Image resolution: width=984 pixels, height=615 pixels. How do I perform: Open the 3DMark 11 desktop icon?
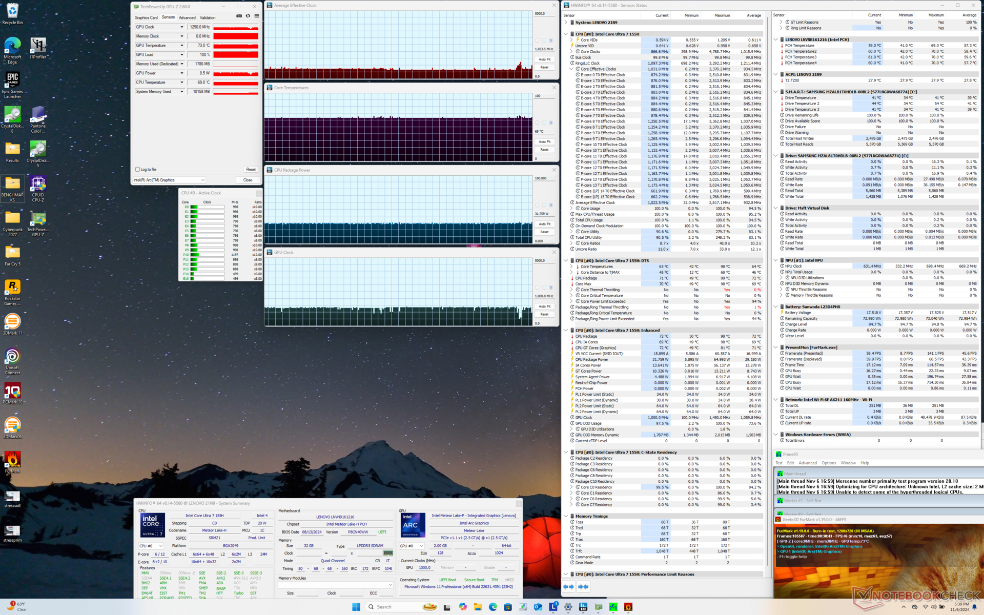[x=12, y=324]
